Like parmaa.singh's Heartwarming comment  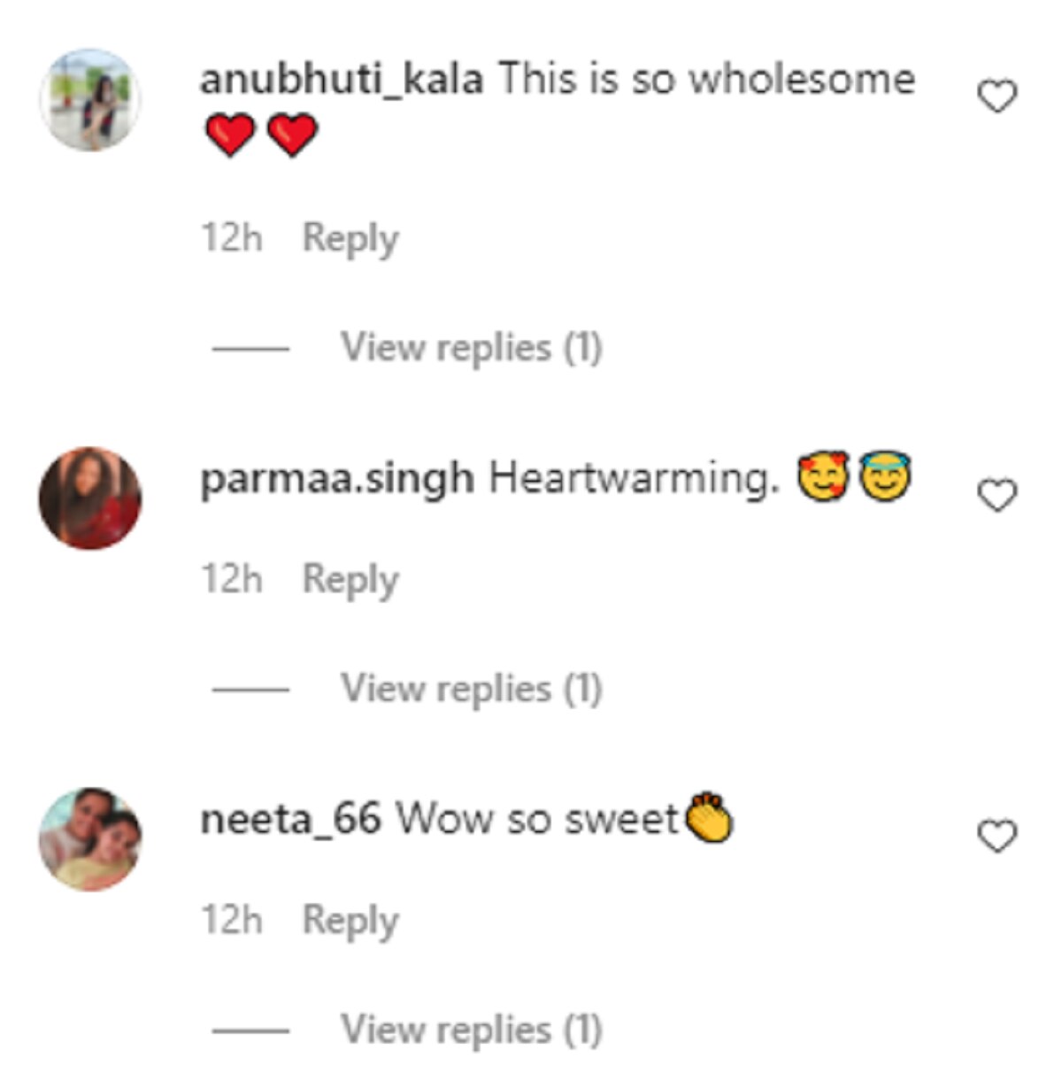[x=997, y=495]
